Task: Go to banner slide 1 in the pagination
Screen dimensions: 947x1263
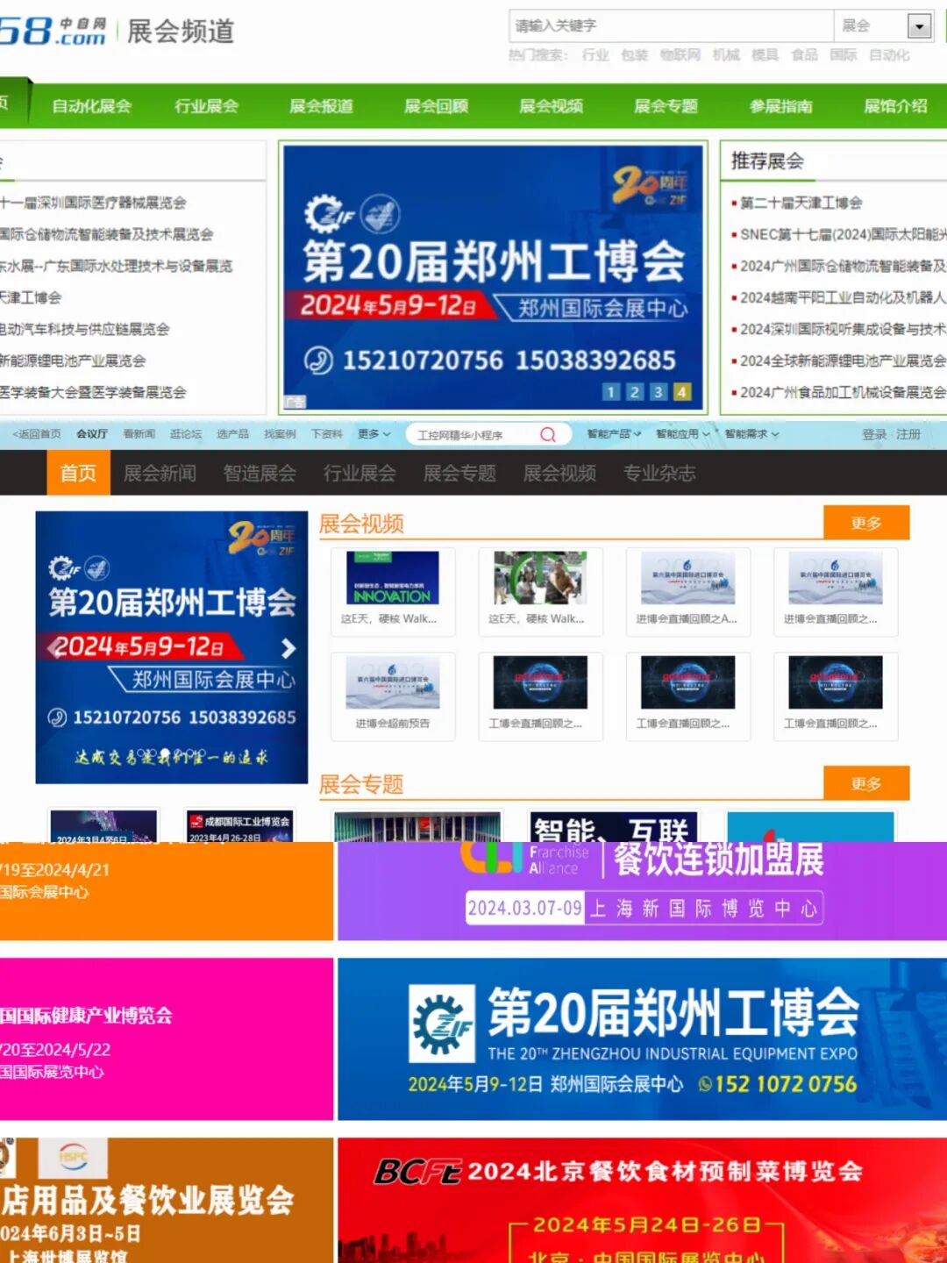Action: 611,392
